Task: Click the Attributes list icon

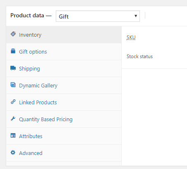Action: click(13, 136)
